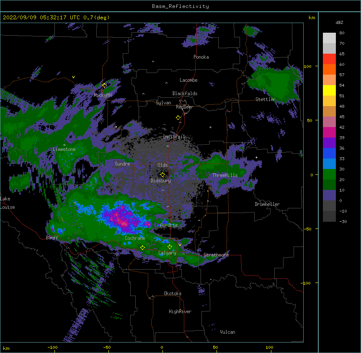
Task: Click the Strathmore label
Action: click(216, 255)
